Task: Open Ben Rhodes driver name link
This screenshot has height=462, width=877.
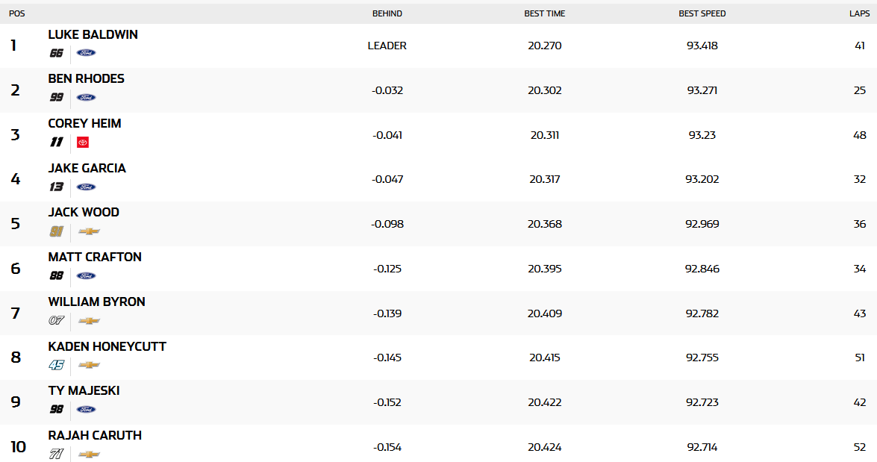Action: (x=86, y=78)
